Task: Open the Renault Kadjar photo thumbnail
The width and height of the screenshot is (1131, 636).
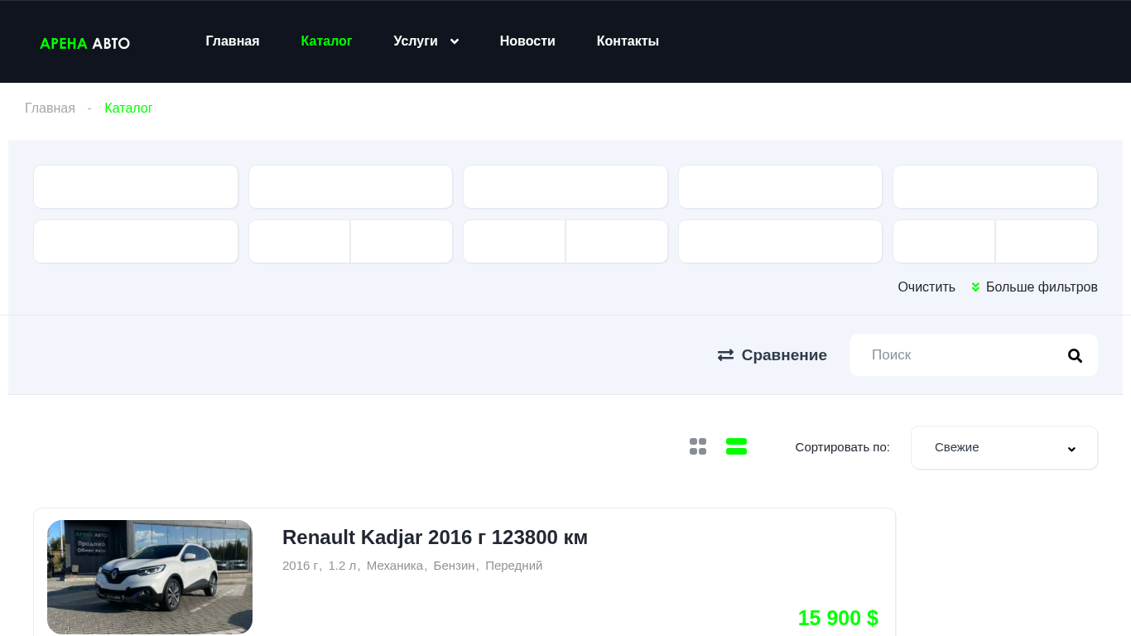Action: [150, 576]
